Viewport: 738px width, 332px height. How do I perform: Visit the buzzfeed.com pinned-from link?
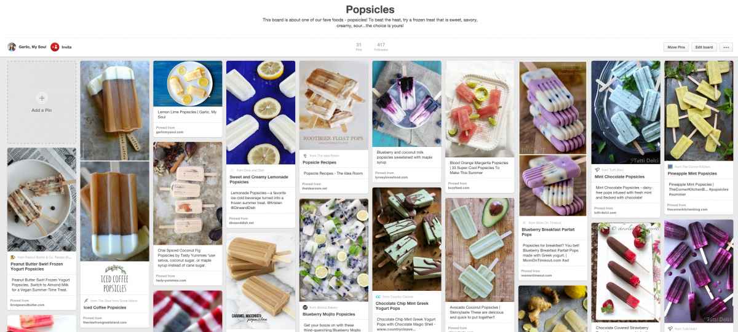click(459, 188)
